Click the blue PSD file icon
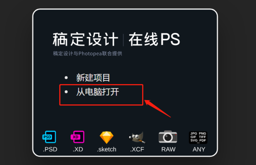The image size is (256, 165). pyautogui.click(x=49, y=137)
